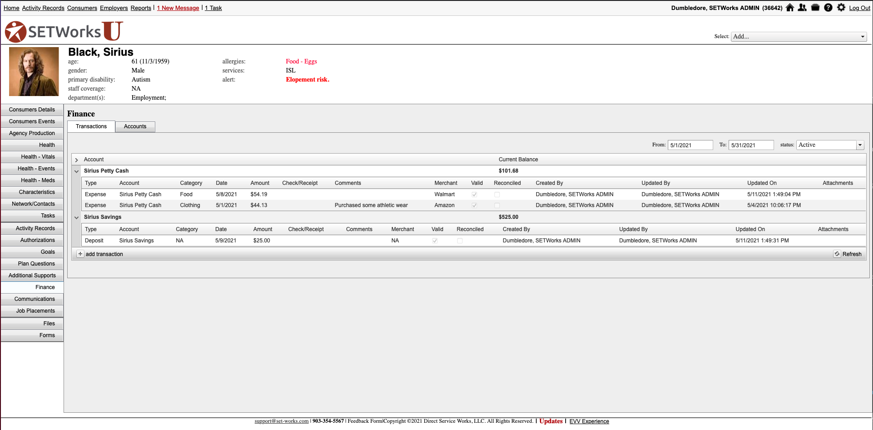This screenshot has width=873, height=430.
Task: Click the plus icon for add transaction
Action: 80,254
